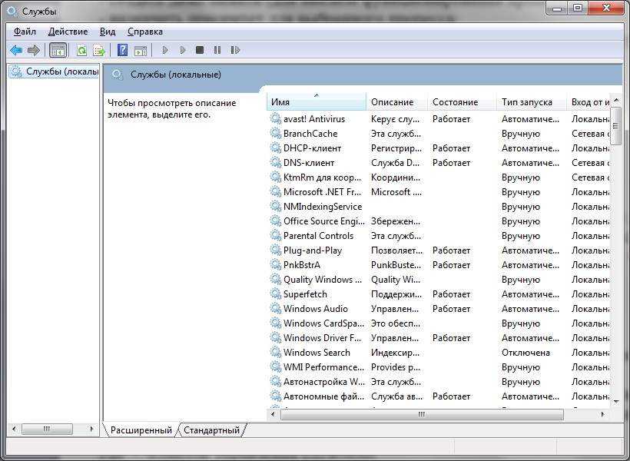
Task: Open the Справка menu
Action: tap(145, 32)
